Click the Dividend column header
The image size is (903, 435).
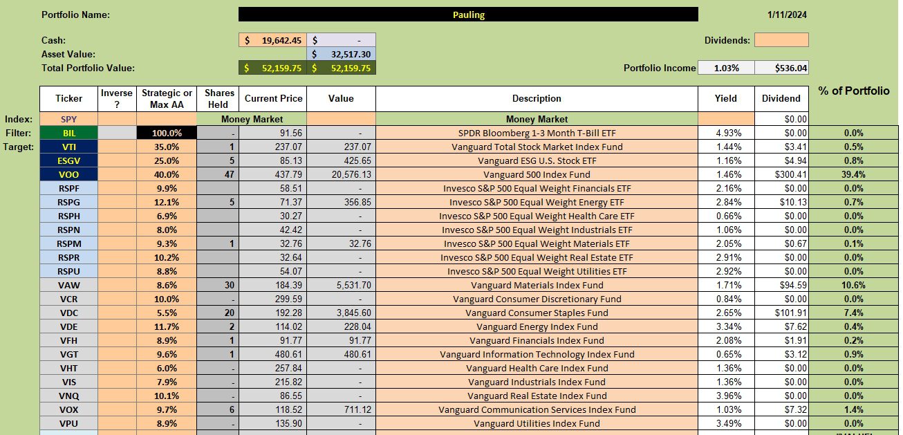coord(781,98)
